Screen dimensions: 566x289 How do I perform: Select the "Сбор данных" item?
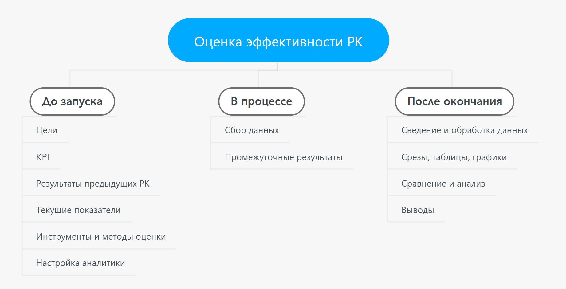tap(252, 130)
